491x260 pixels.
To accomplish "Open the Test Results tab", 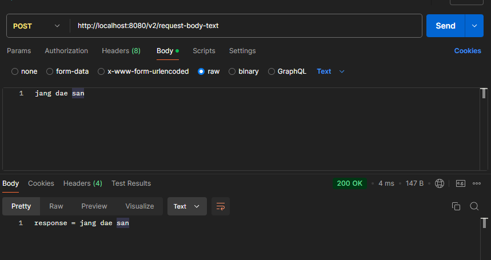I will click(131, 183).
